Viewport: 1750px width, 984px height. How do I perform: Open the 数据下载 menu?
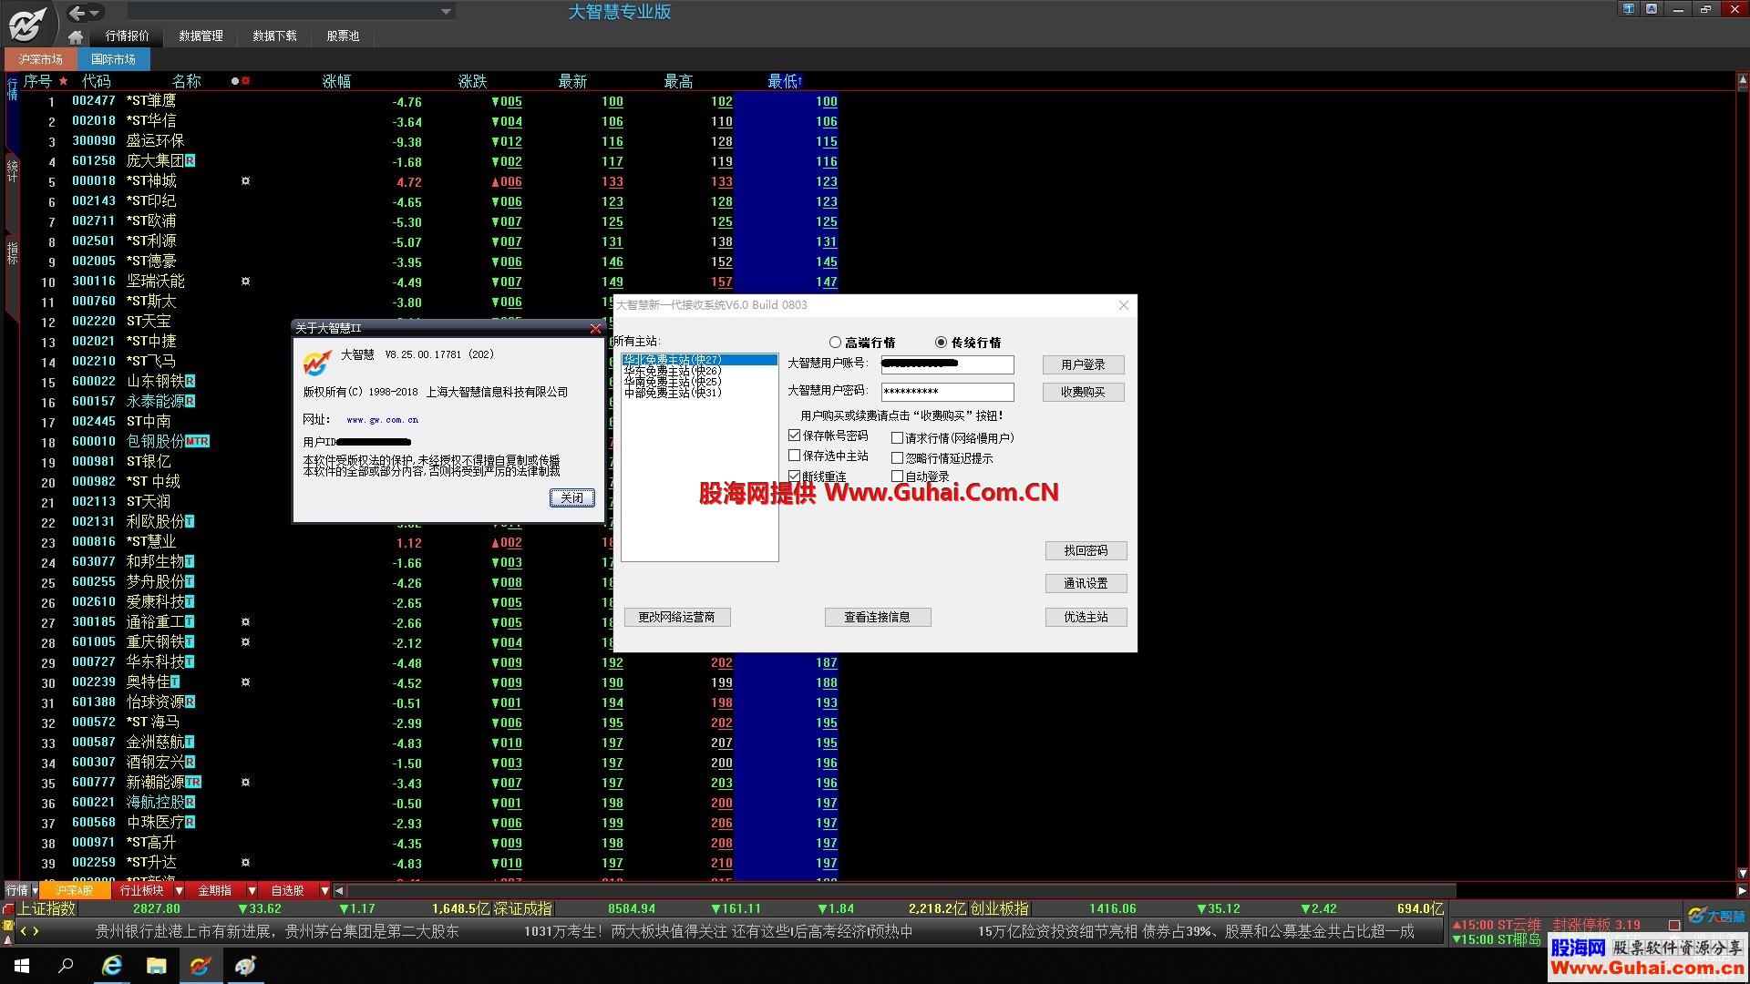[274, 36]
